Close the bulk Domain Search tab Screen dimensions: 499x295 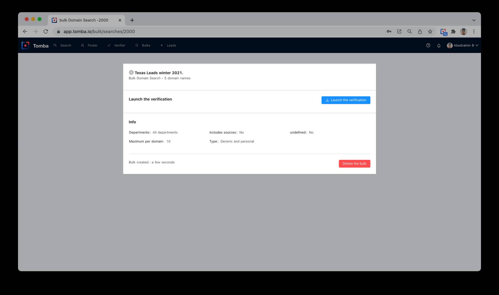(x=120, y=20)
